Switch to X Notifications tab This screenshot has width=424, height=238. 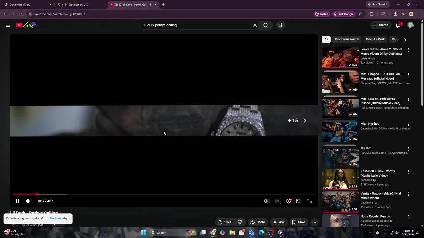(80, 5)
